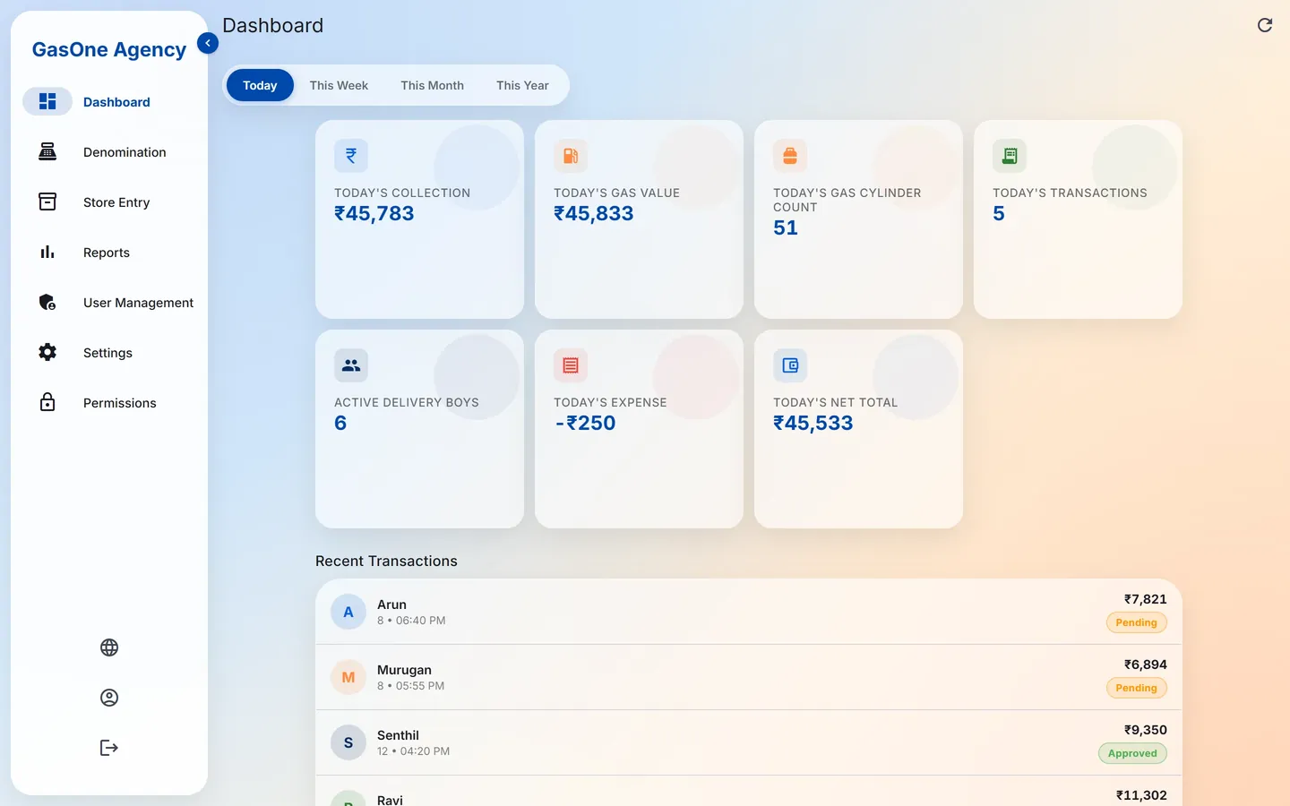This screenshot has width=1290, height=806.
Task: Open the Reports menu item
Action: (x=107, y=253)
